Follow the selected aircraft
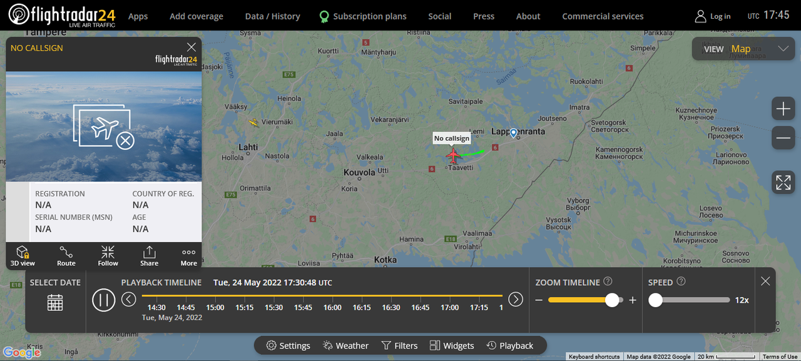 coord(108,256)
